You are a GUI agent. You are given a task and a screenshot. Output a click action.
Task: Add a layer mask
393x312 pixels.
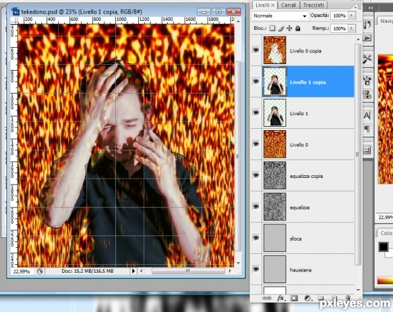point(293,298)
